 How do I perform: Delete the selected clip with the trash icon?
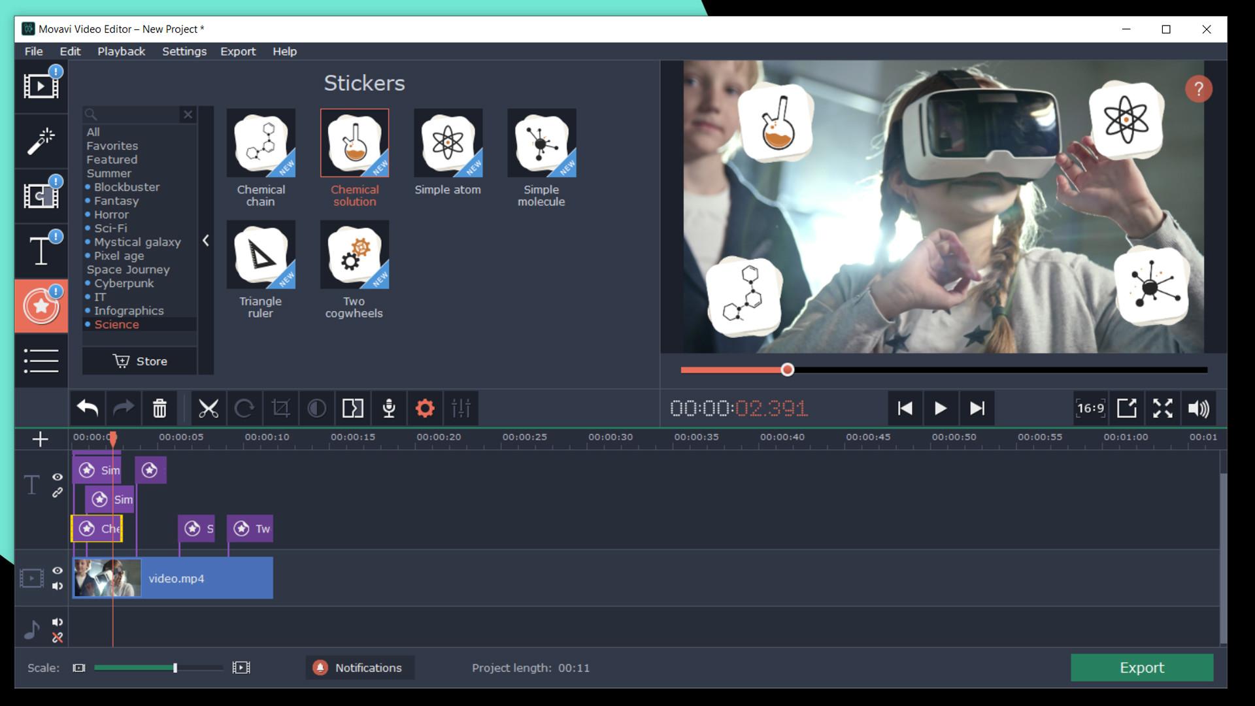pos(159,408)
